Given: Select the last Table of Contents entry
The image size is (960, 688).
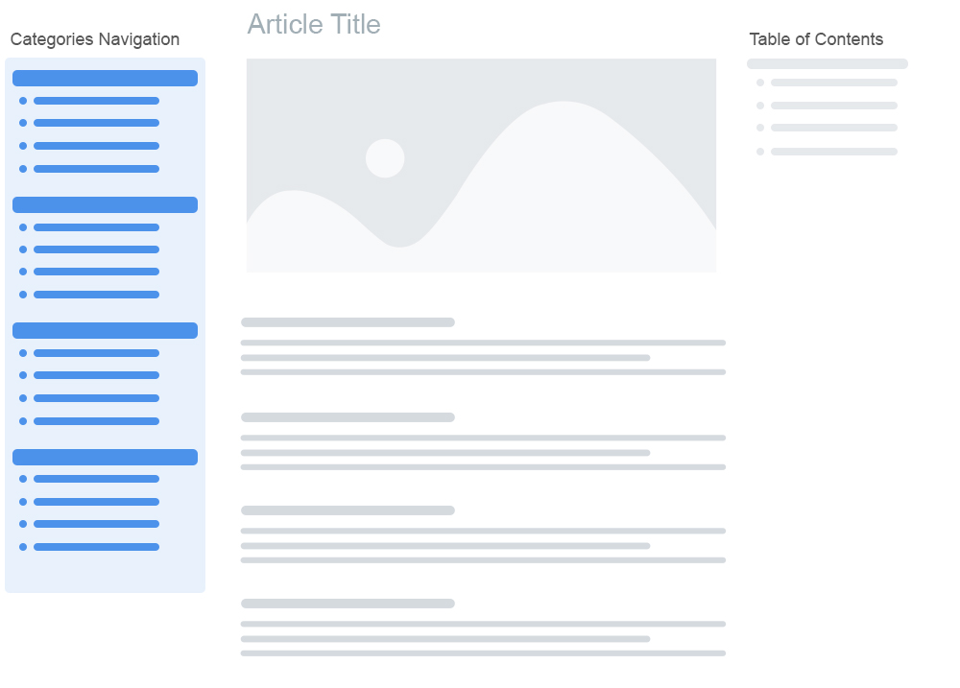Looking at the screenshot, I should pyautogui.click(x=833, y=152).
